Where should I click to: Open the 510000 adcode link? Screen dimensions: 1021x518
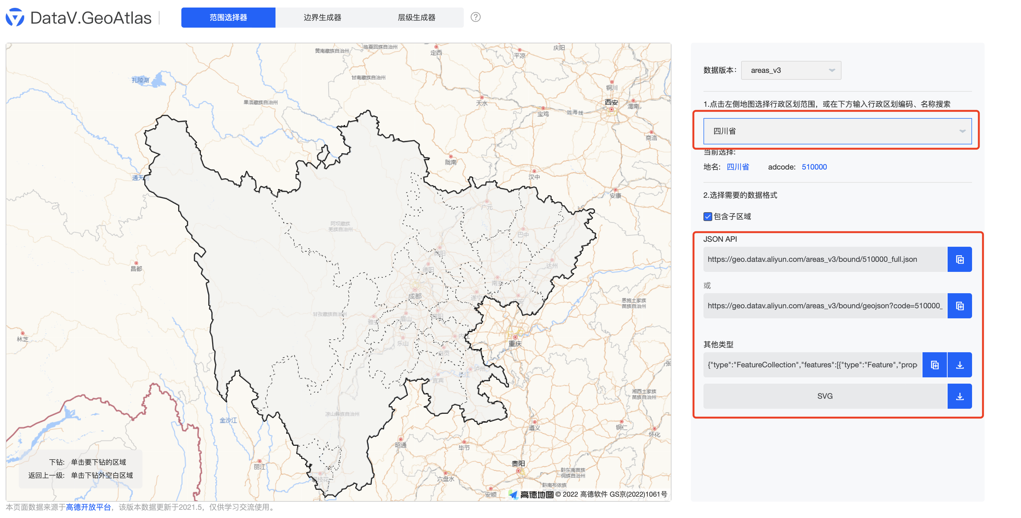[x=814, y=167]
